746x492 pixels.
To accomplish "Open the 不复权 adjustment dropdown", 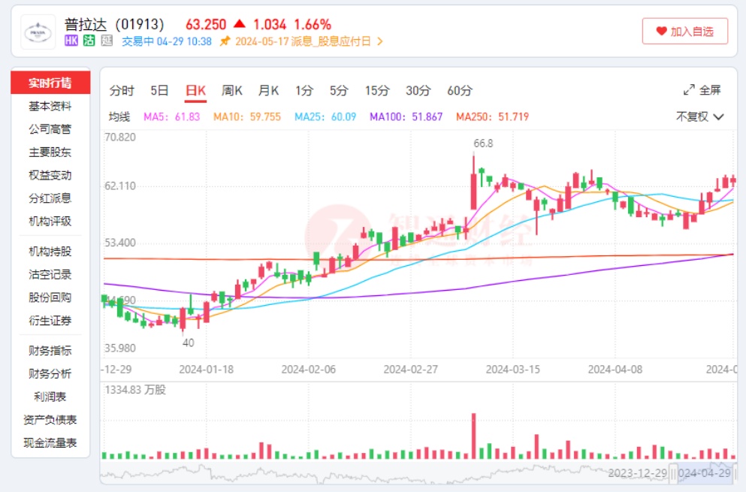I will [x=699, y=116].
